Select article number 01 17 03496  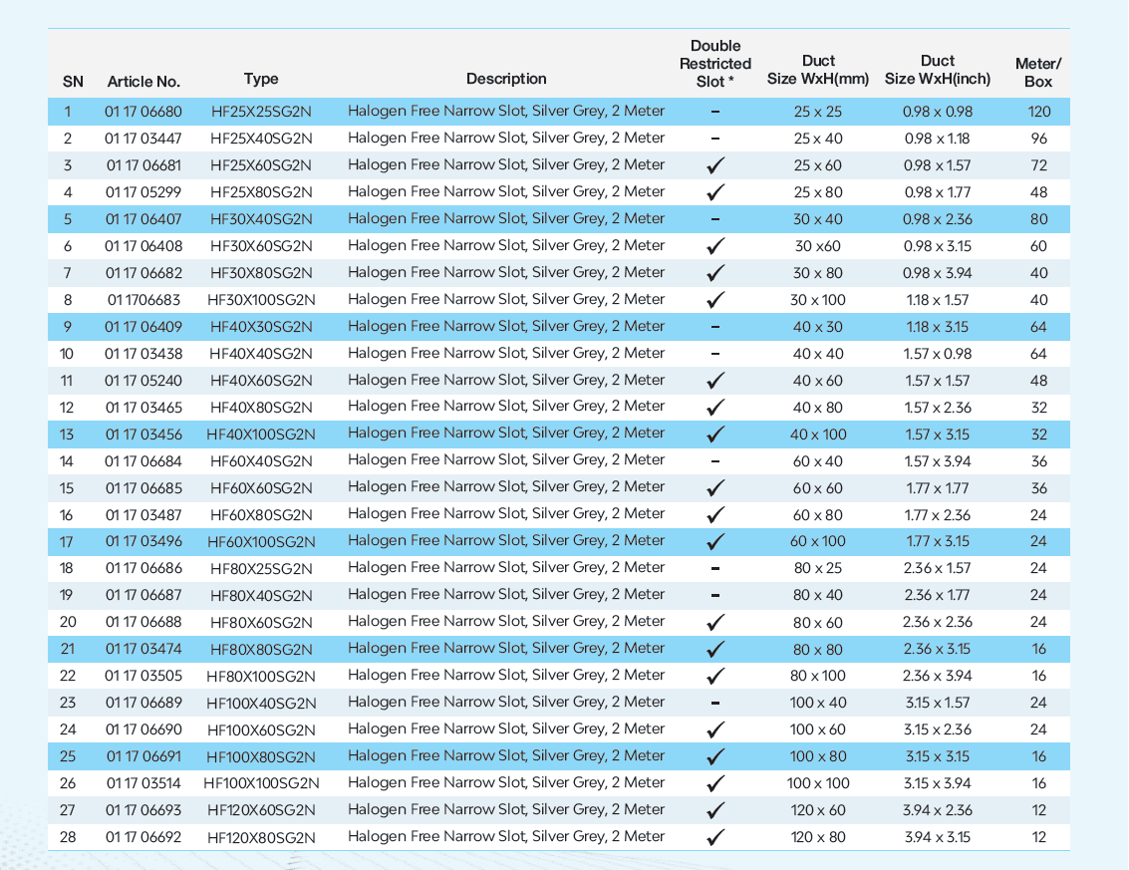[x=143, y=541]
